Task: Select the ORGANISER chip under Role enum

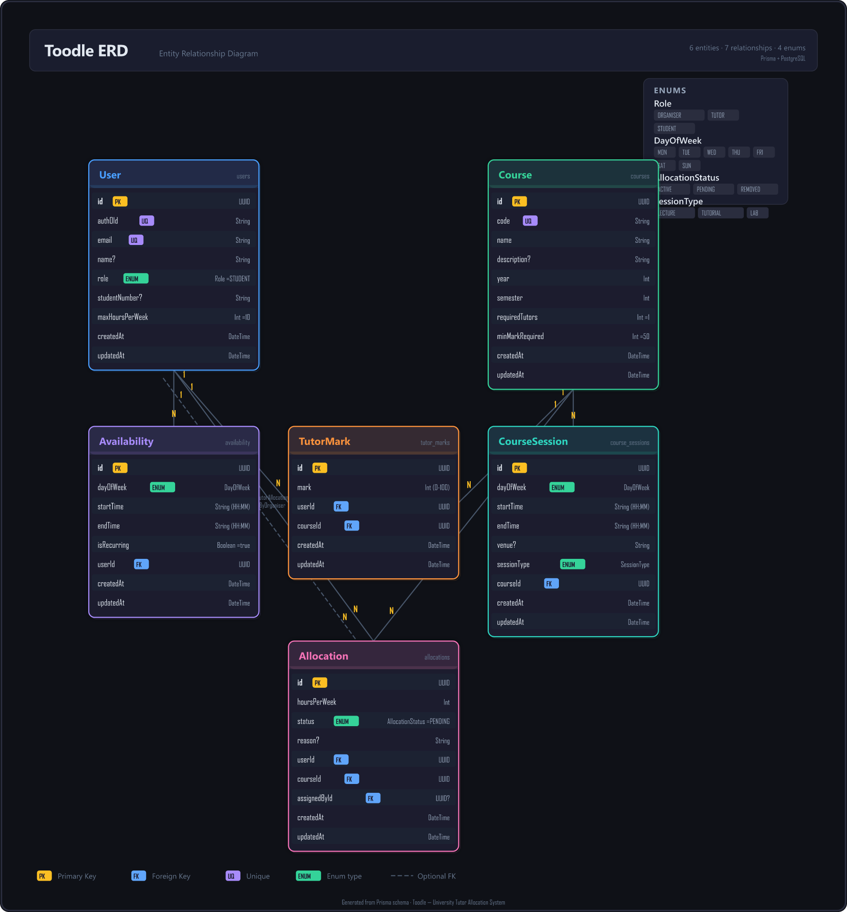Action: pyautogui.click(x=679, y=115)
